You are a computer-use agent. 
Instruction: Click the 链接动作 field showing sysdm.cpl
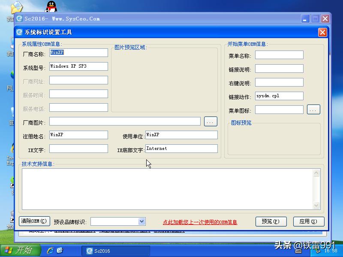pos(279,96)
